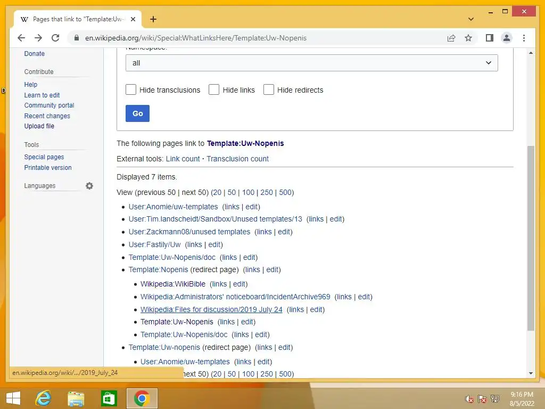
Task: Open the browser side panel
Action: click(490, 38)
